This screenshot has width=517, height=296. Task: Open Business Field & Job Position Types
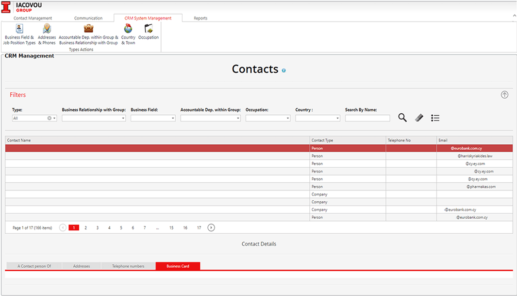tap(19, 30)
